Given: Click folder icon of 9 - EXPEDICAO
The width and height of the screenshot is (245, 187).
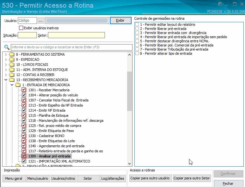Looking at the screenshot, I should pyautogui.click(x=12, y=59).
